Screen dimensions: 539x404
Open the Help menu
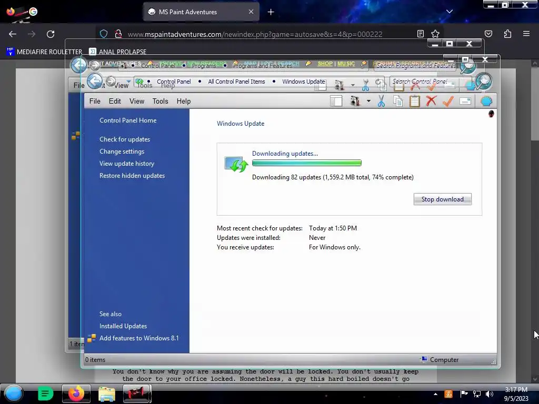[184, 102]
